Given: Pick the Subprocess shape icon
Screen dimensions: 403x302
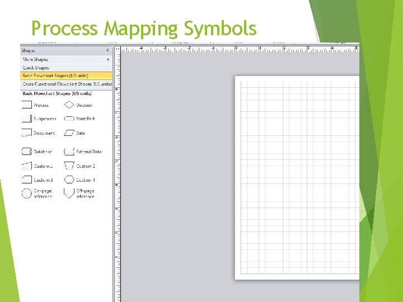Looking at the screenshot, I should tap(27, 119).
